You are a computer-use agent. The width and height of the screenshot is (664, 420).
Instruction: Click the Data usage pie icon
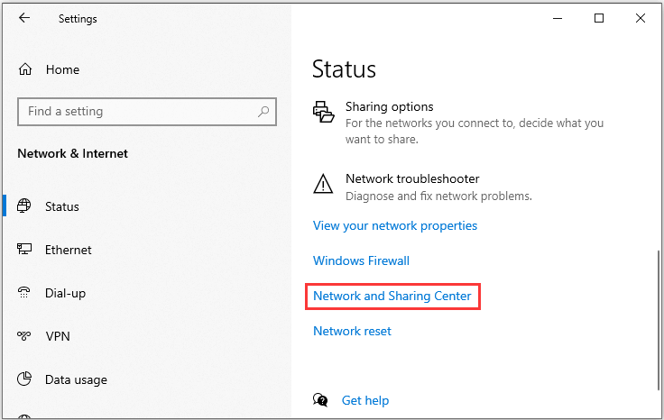tap(25, 379)
